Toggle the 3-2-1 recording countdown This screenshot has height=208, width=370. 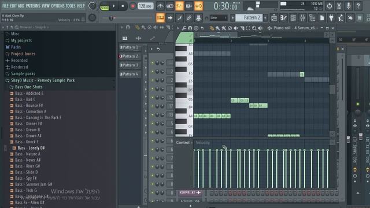pos(179,6)
